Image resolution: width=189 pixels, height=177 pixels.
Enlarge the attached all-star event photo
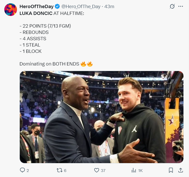[101, 117]
